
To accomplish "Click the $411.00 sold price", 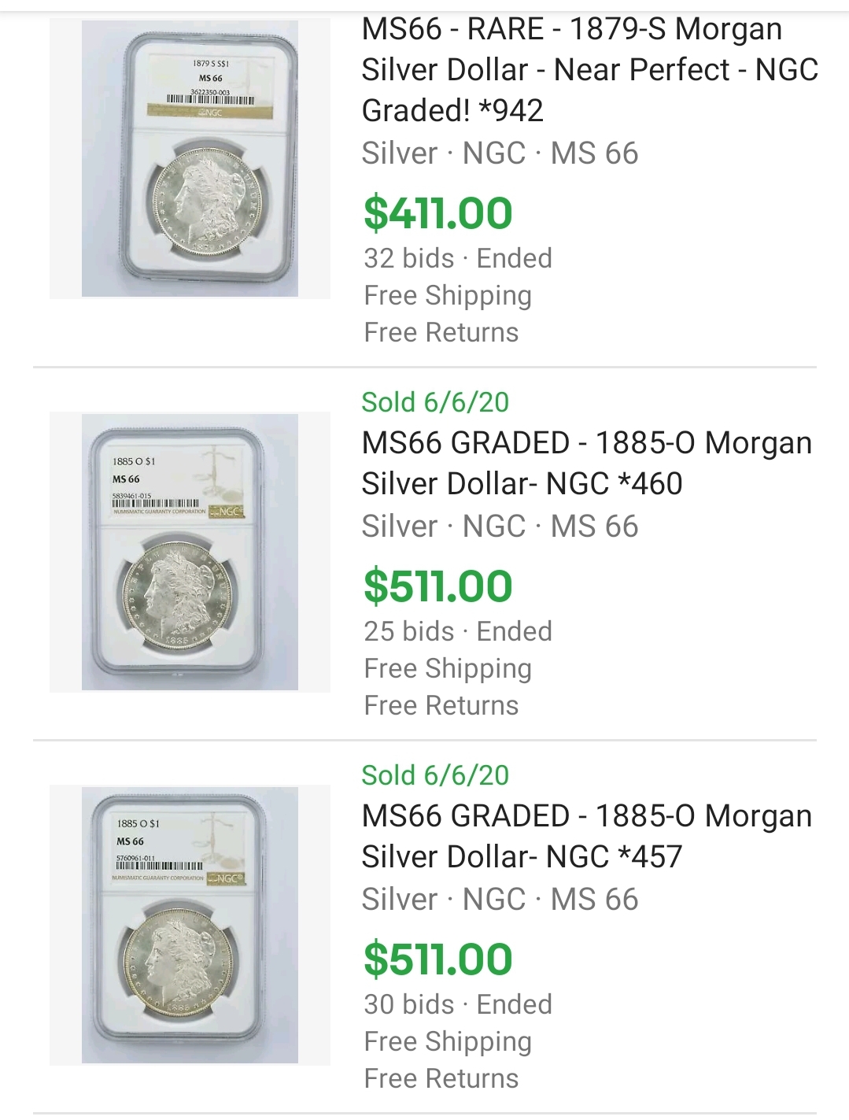I will pyautogui.click(x=437, y=213).
